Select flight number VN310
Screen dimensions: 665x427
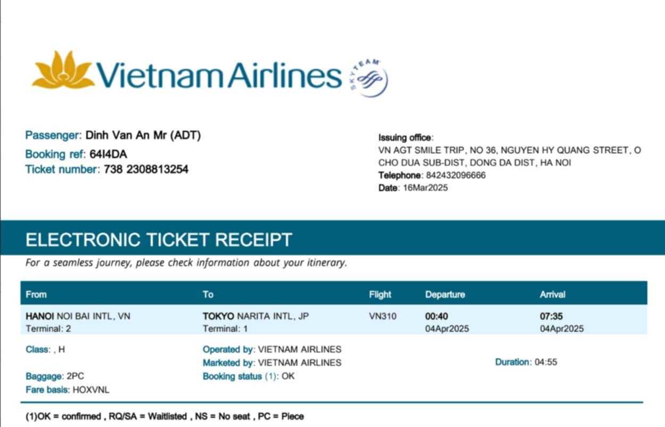pyautogui.click(x=382, y=316)
